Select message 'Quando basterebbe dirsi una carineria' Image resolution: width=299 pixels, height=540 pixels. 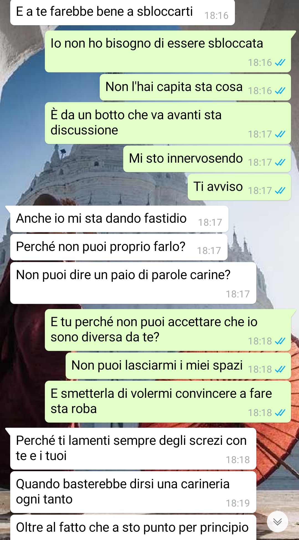pyautogui.click(x=133, y=492)
